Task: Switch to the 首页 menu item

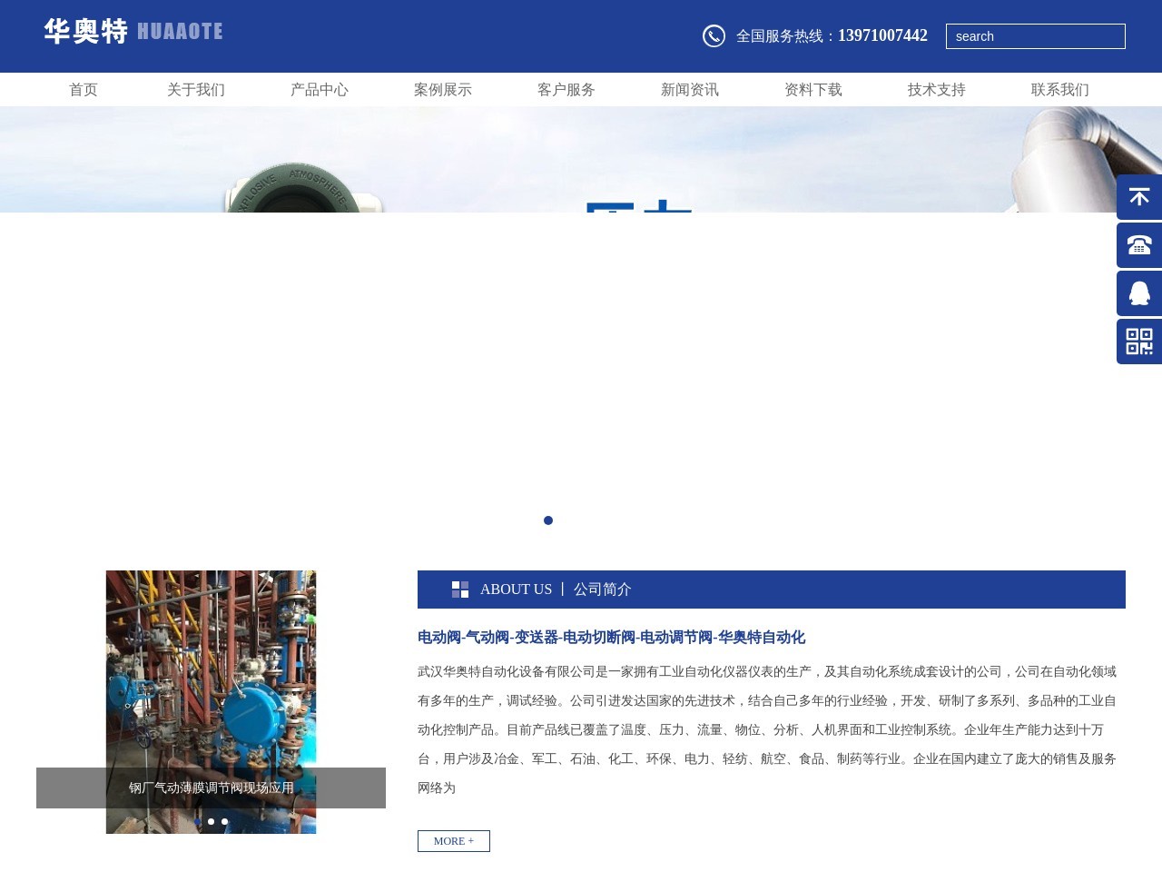Action: [x=84, y=89]
